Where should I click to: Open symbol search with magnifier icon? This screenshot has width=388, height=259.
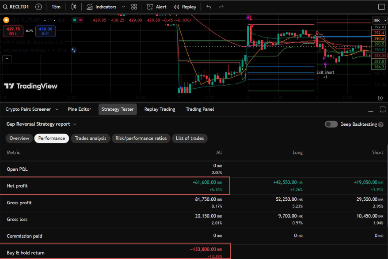5,7
